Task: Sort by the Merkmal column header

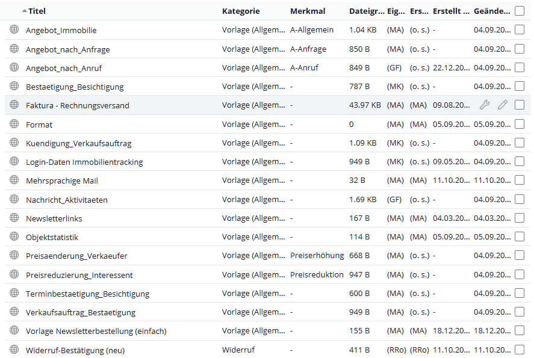Action: coord(308,11)
